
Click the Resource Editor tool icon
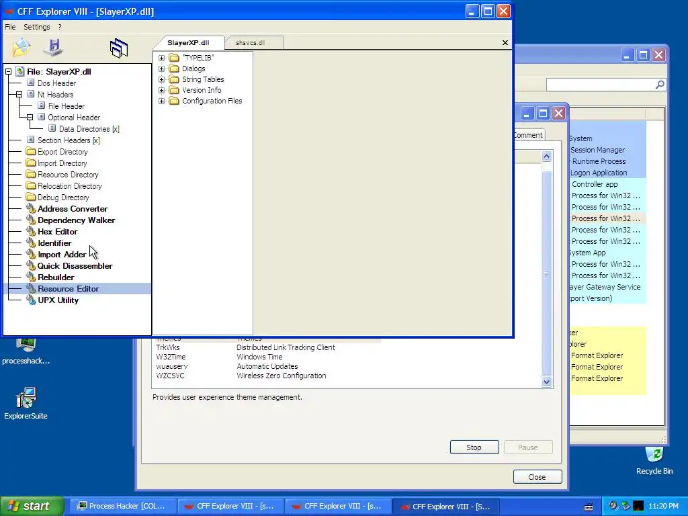[31, 288]
